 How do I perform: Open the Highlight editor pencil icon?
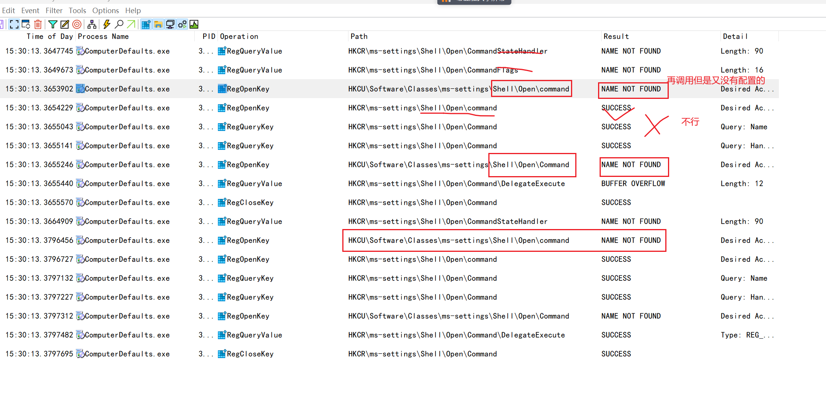coord(65,24)
